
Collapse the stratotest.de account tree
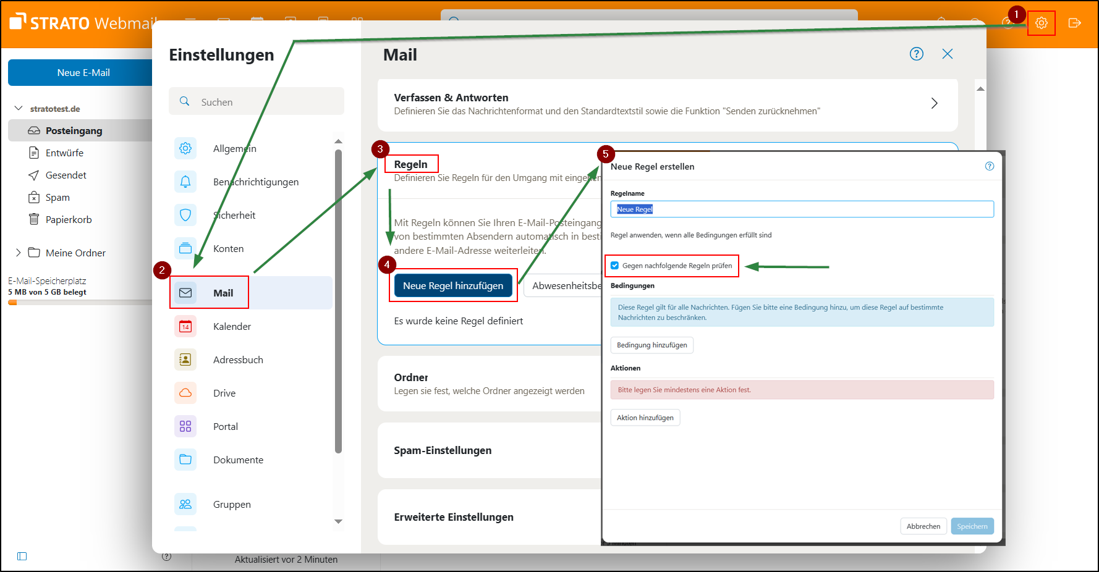tap(19, 108)
